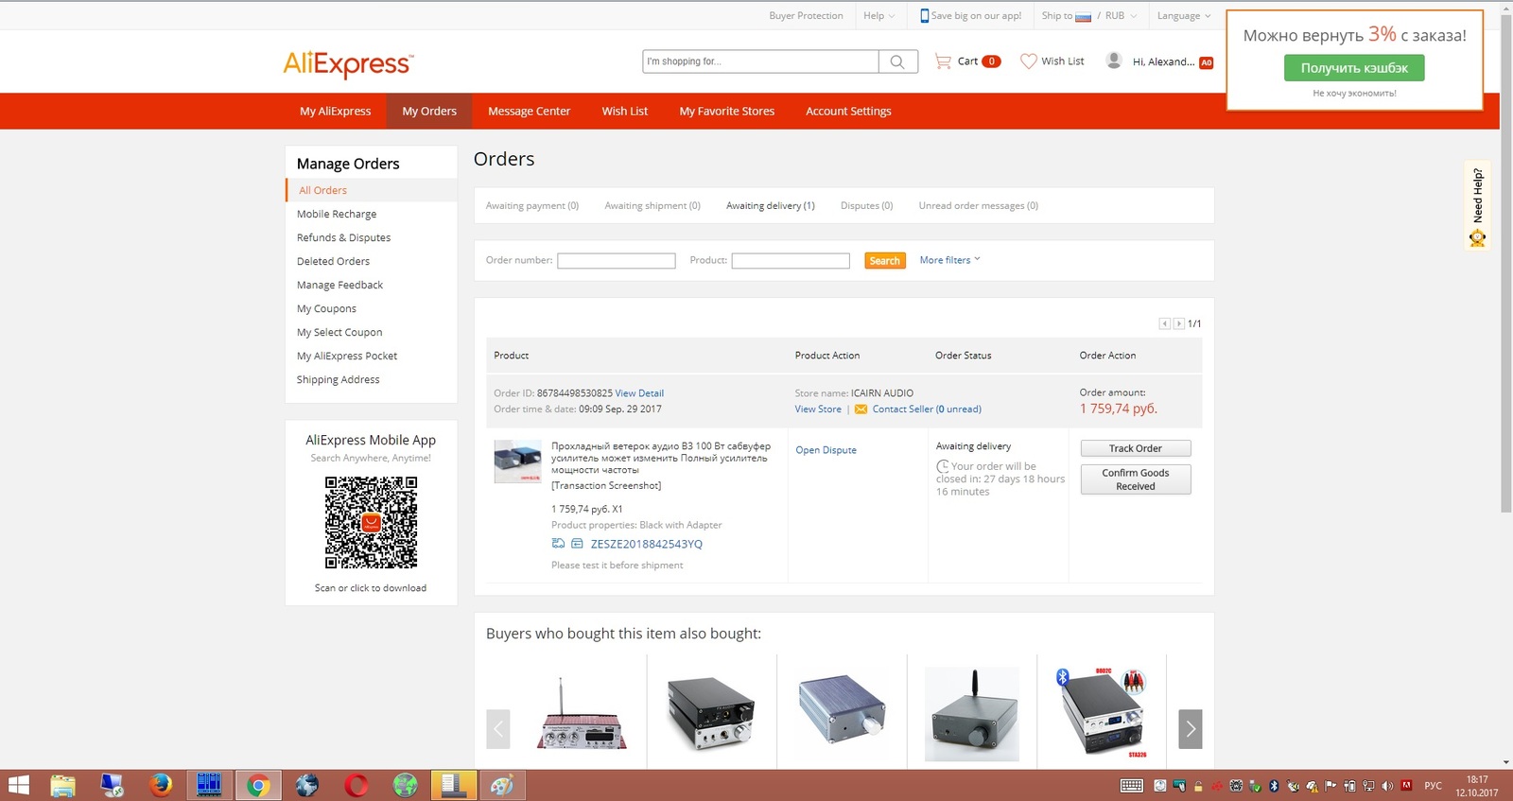Expand More filters
Image resolution: width=1513 pixels, height=801 pixels.
coord(949,260)
